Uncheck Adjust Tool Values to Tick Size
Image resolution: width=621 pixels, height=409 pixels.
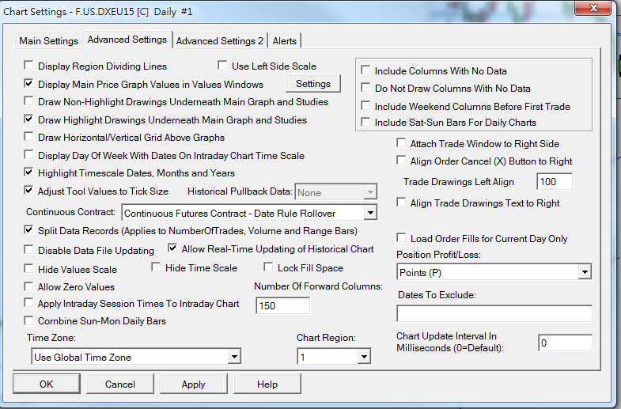coord(28,191)
